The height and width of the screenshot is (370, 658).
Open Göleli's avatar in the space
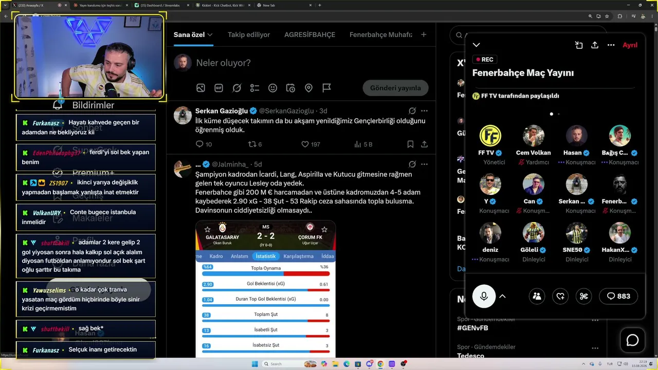533,233
